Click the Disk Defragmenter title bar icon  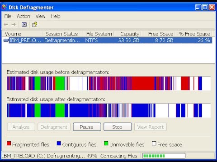click(5, 7)
